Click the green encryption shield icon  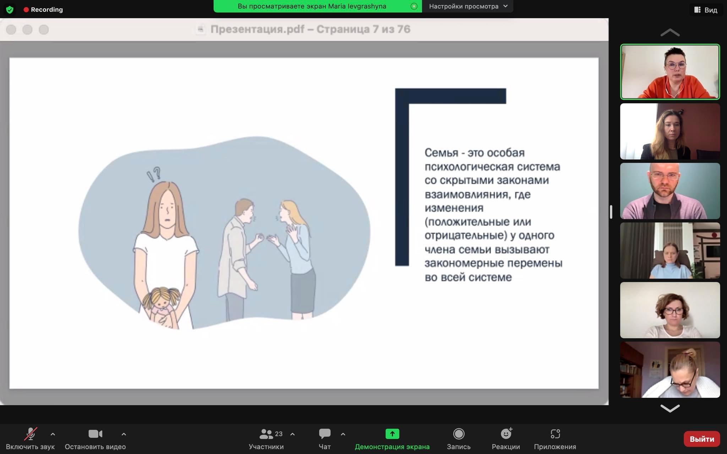click(x=10, y=10)
